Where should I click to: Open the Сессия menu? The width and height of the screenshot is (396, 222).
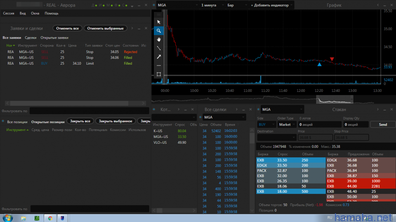pyautogui.click(x=9, y=13)
